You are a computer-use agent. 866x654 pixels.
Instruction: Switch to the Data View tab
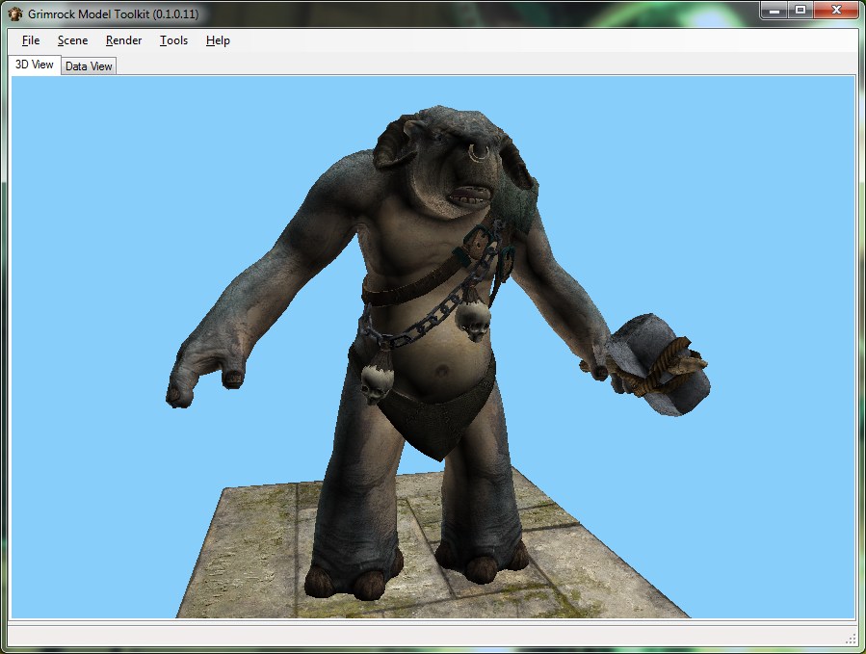pyautogui.click(x=89, y=66)
